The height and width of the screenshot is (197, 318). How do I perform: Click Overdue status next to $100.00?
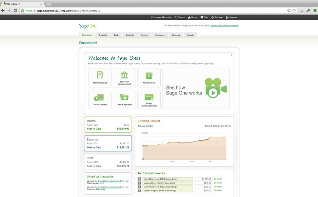coord(218,191)
